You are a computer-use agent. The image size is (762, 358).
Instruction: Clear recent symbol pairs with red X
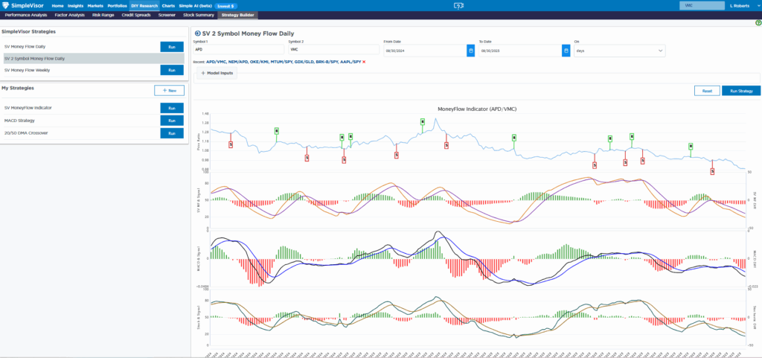tap(364, 62)
